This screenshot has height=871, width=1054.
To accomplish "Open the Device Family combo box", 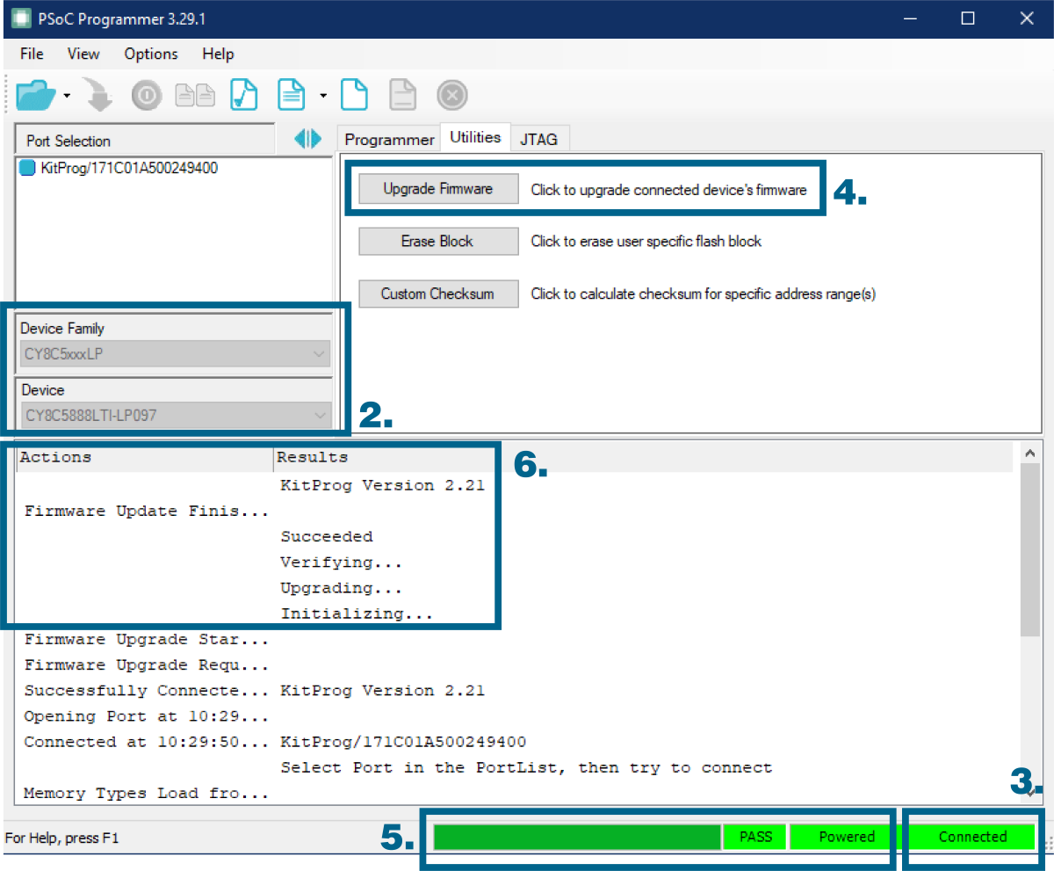I will pos(176,355).
